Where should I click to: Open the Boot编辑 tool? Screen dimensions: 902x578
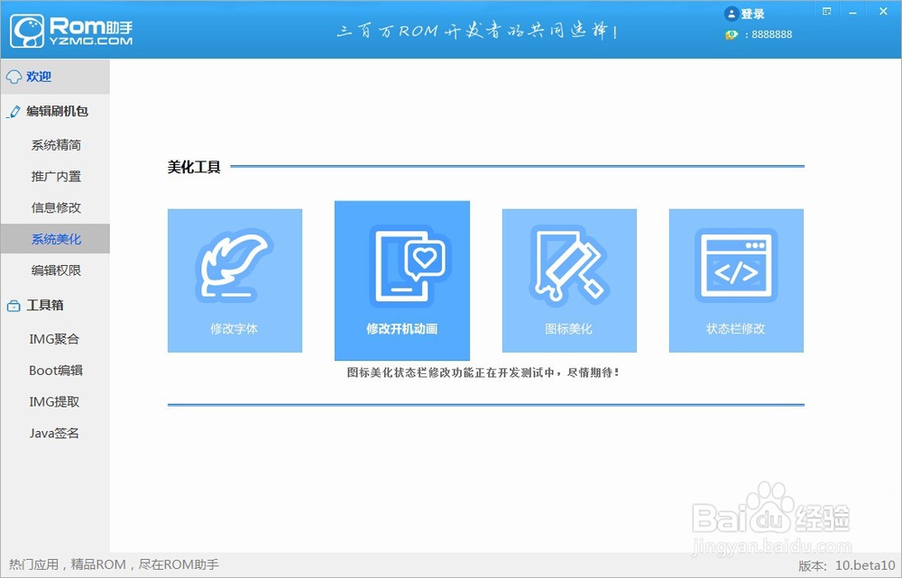click(57, 370)
